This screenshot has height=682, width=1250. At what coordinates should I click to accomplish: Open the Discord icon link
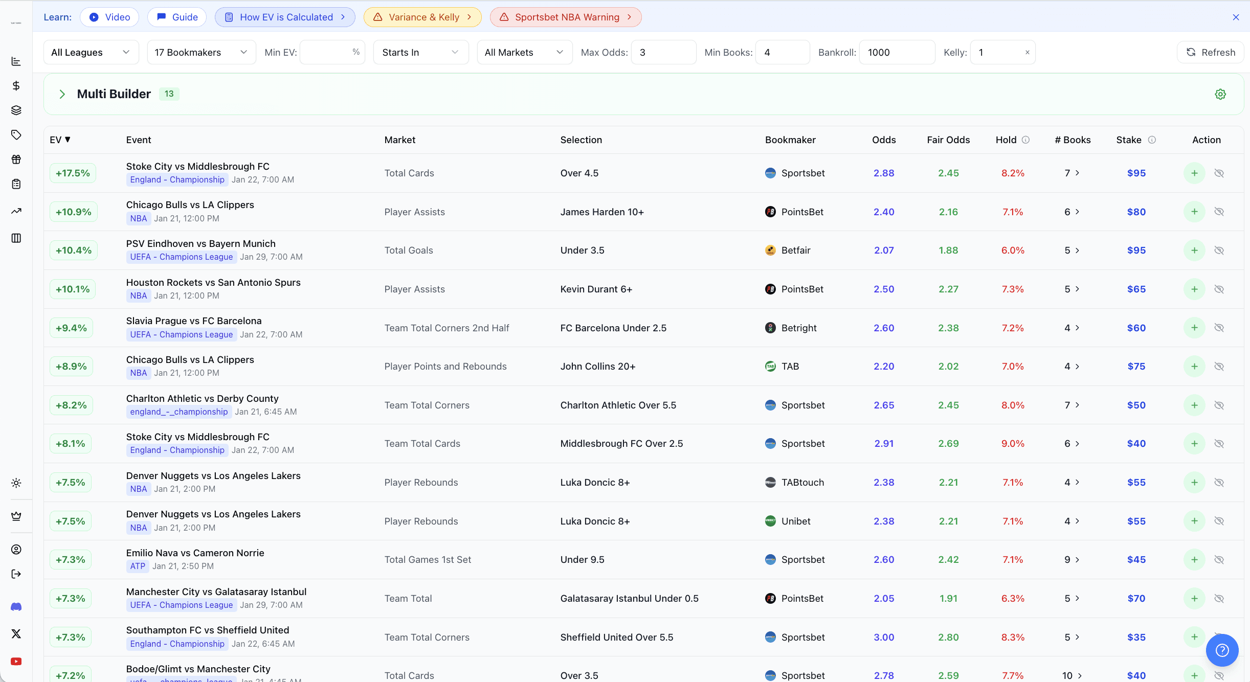(x=16, y=607)
